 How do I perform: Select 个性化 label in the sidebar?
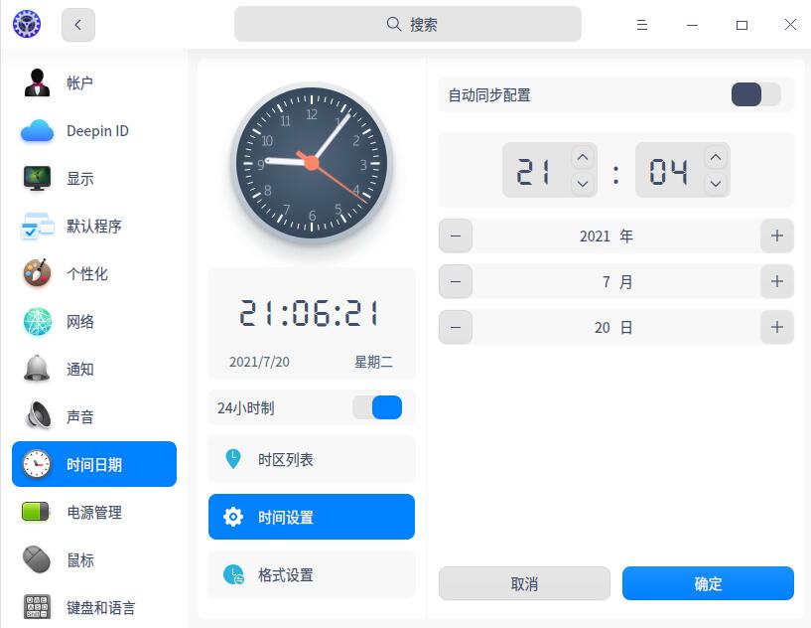click(87, 274)
